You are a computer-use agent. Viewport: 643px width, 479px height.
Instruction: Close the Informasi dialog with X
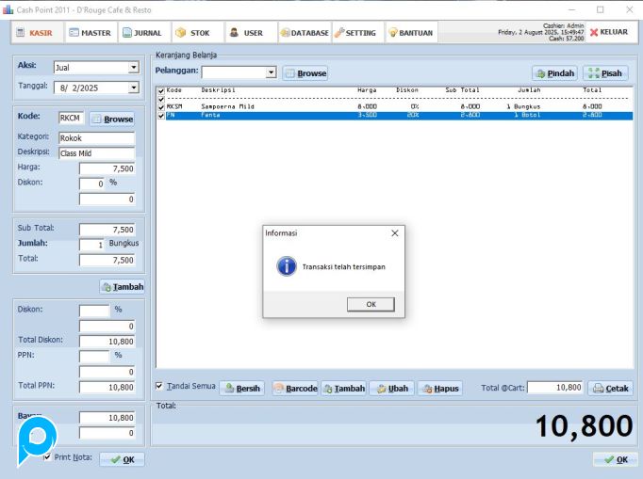(x=394, y=232)
